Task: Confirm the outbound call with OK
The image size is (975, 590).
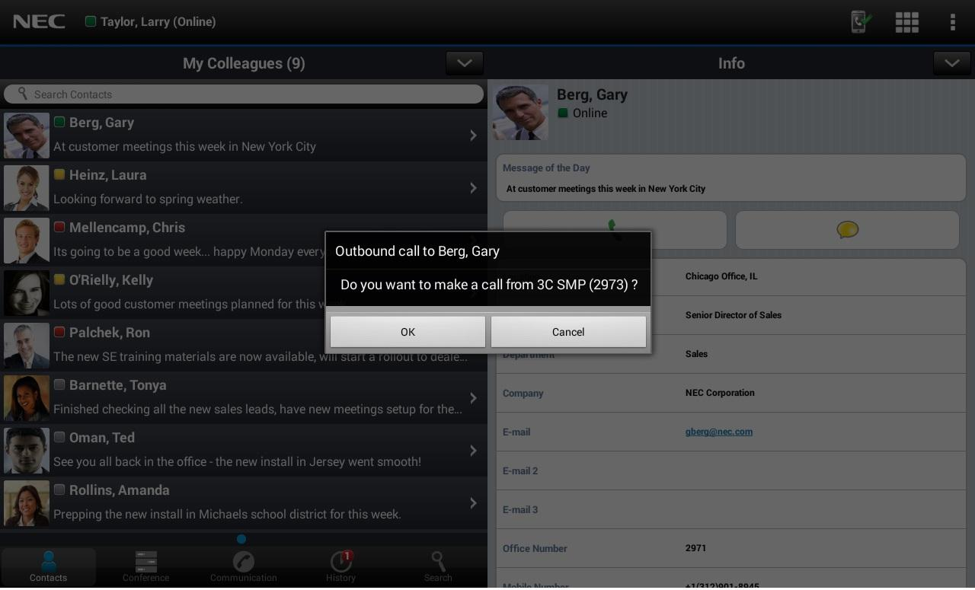Action: tap(408, 332)
